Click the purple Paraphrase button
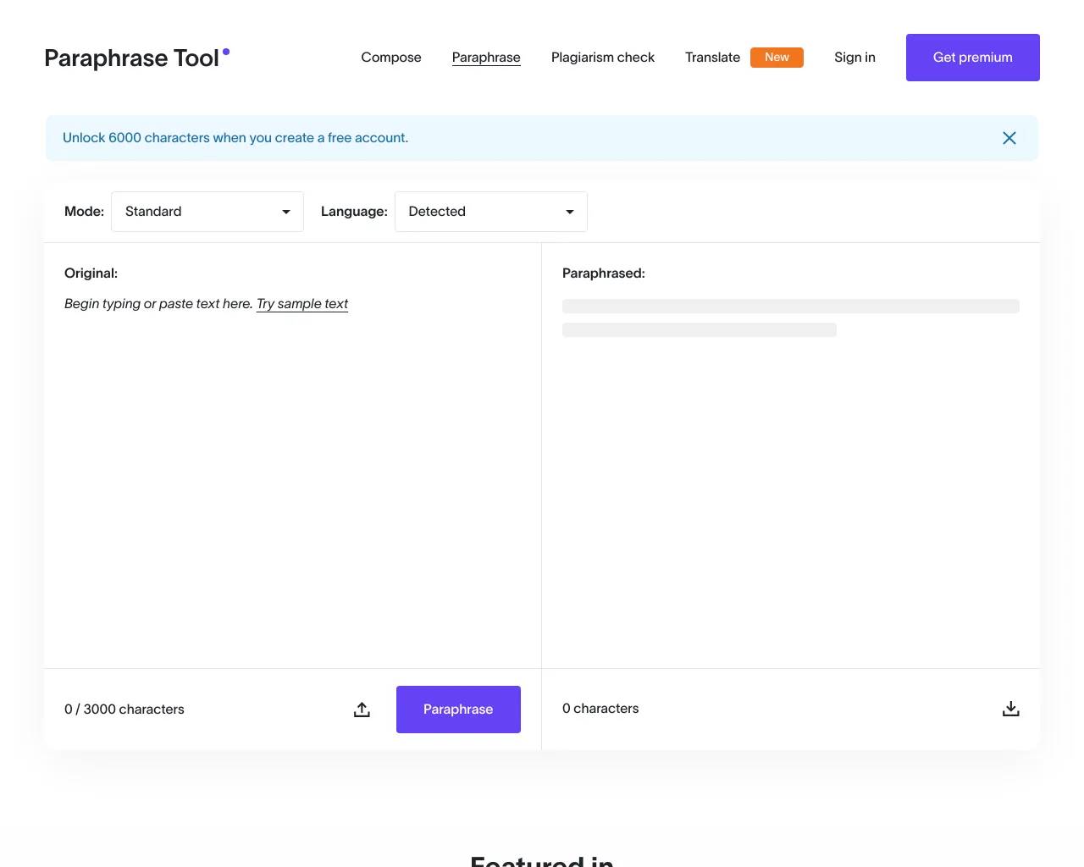Image resolution: width=1084 pixels, height=867 pixels. [x=458, y=710]
